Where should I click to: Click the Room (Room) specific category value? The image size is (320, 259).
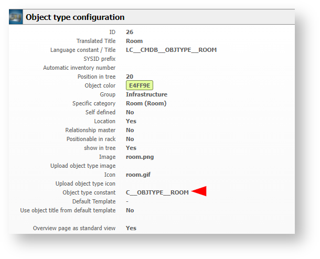146,103
